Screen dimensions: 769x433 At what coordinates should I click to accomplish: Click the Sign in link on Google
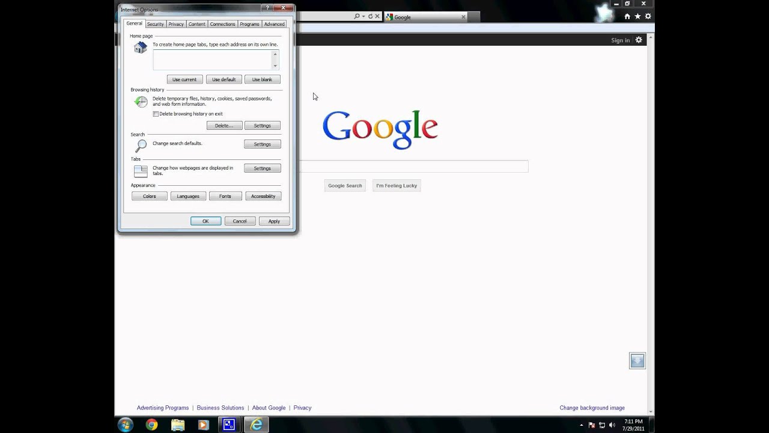(x=621, y=40)
